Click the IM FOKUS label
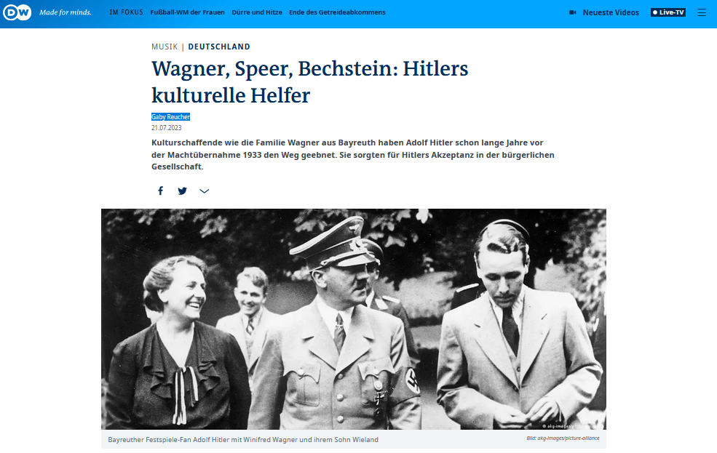 click(126, 12)
